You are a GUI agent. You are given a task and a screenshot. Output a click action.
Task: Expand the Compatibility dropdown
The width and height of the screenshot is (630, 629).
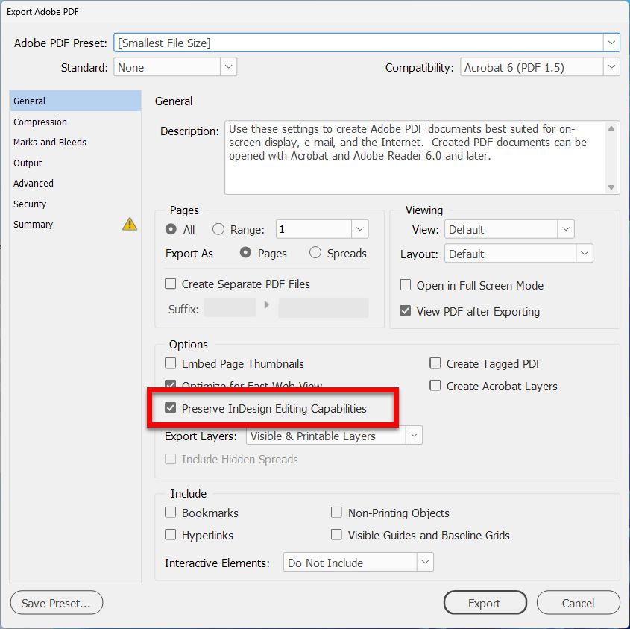pyautogui.click(x=611, y=67)
